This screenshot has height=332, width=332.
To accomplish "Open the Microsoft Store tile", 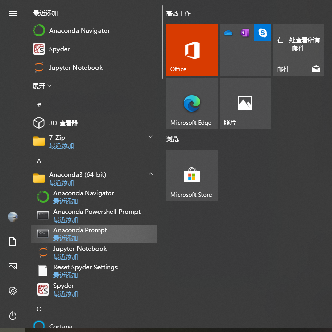I will pyautogui.click(x=192, y=175).
